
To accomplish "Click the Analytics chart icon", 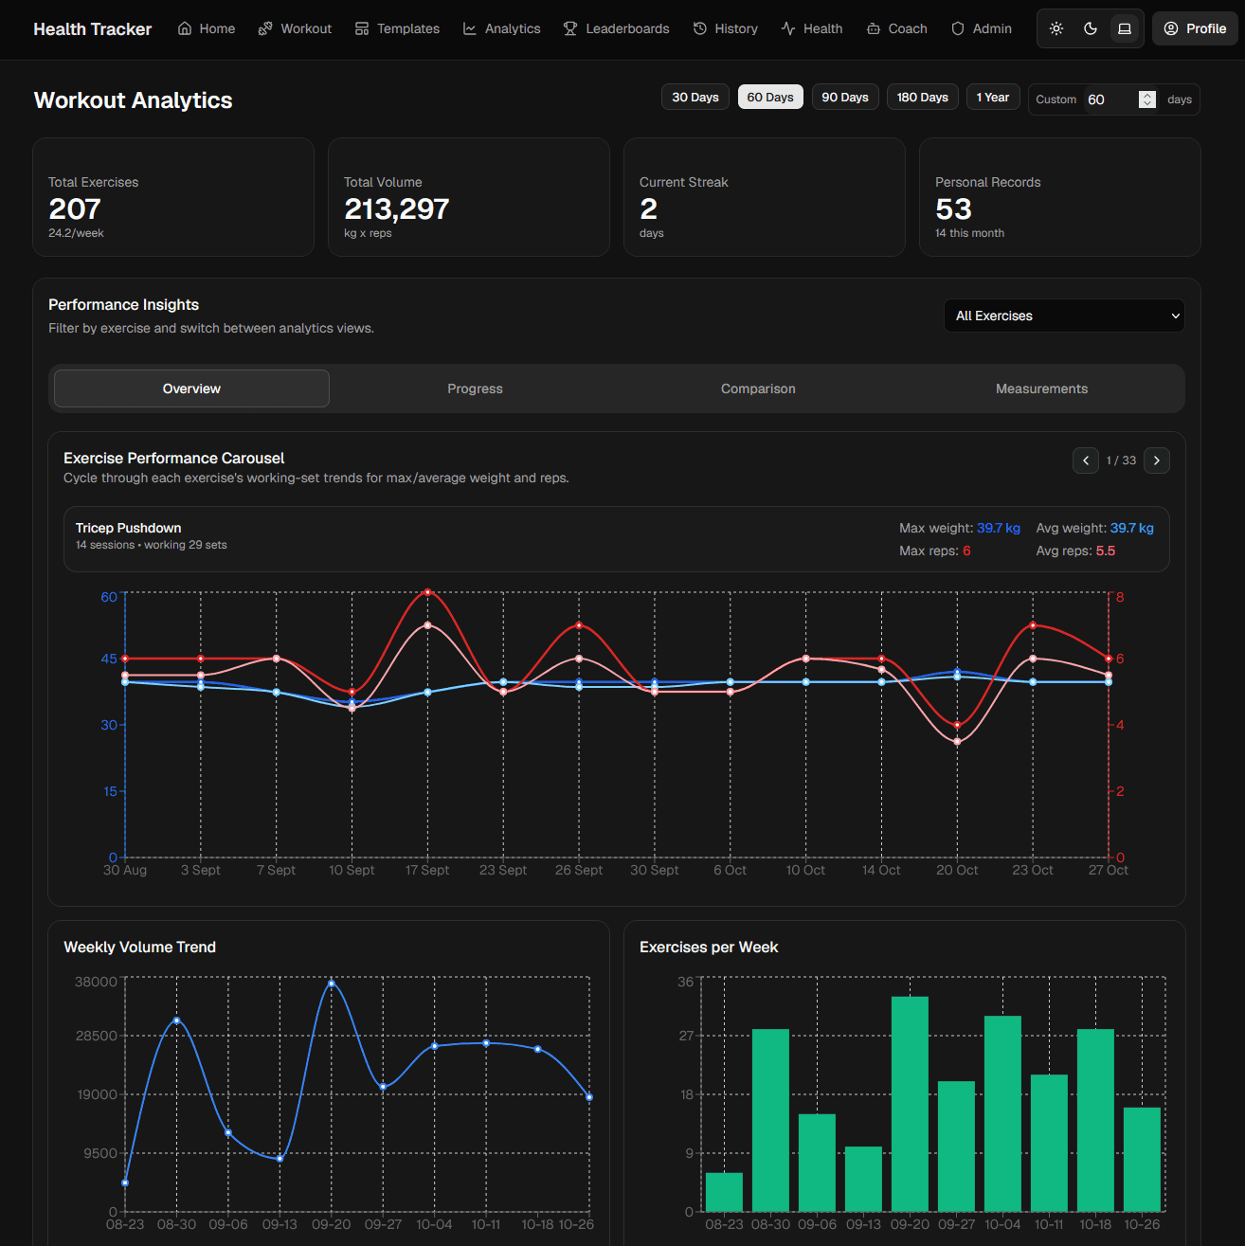I will coord(470,28).
